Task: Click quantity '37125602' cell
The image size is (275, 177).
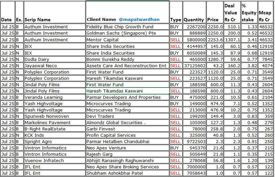Action: coord(194,66)
